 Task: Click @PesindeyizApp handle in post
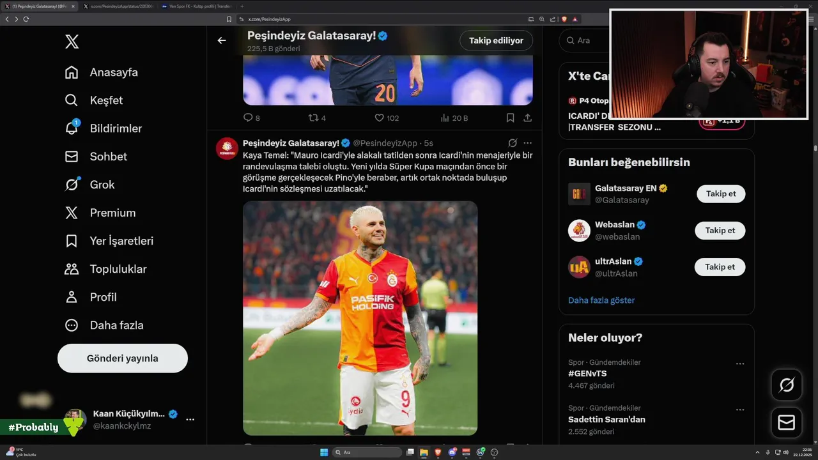385,143
